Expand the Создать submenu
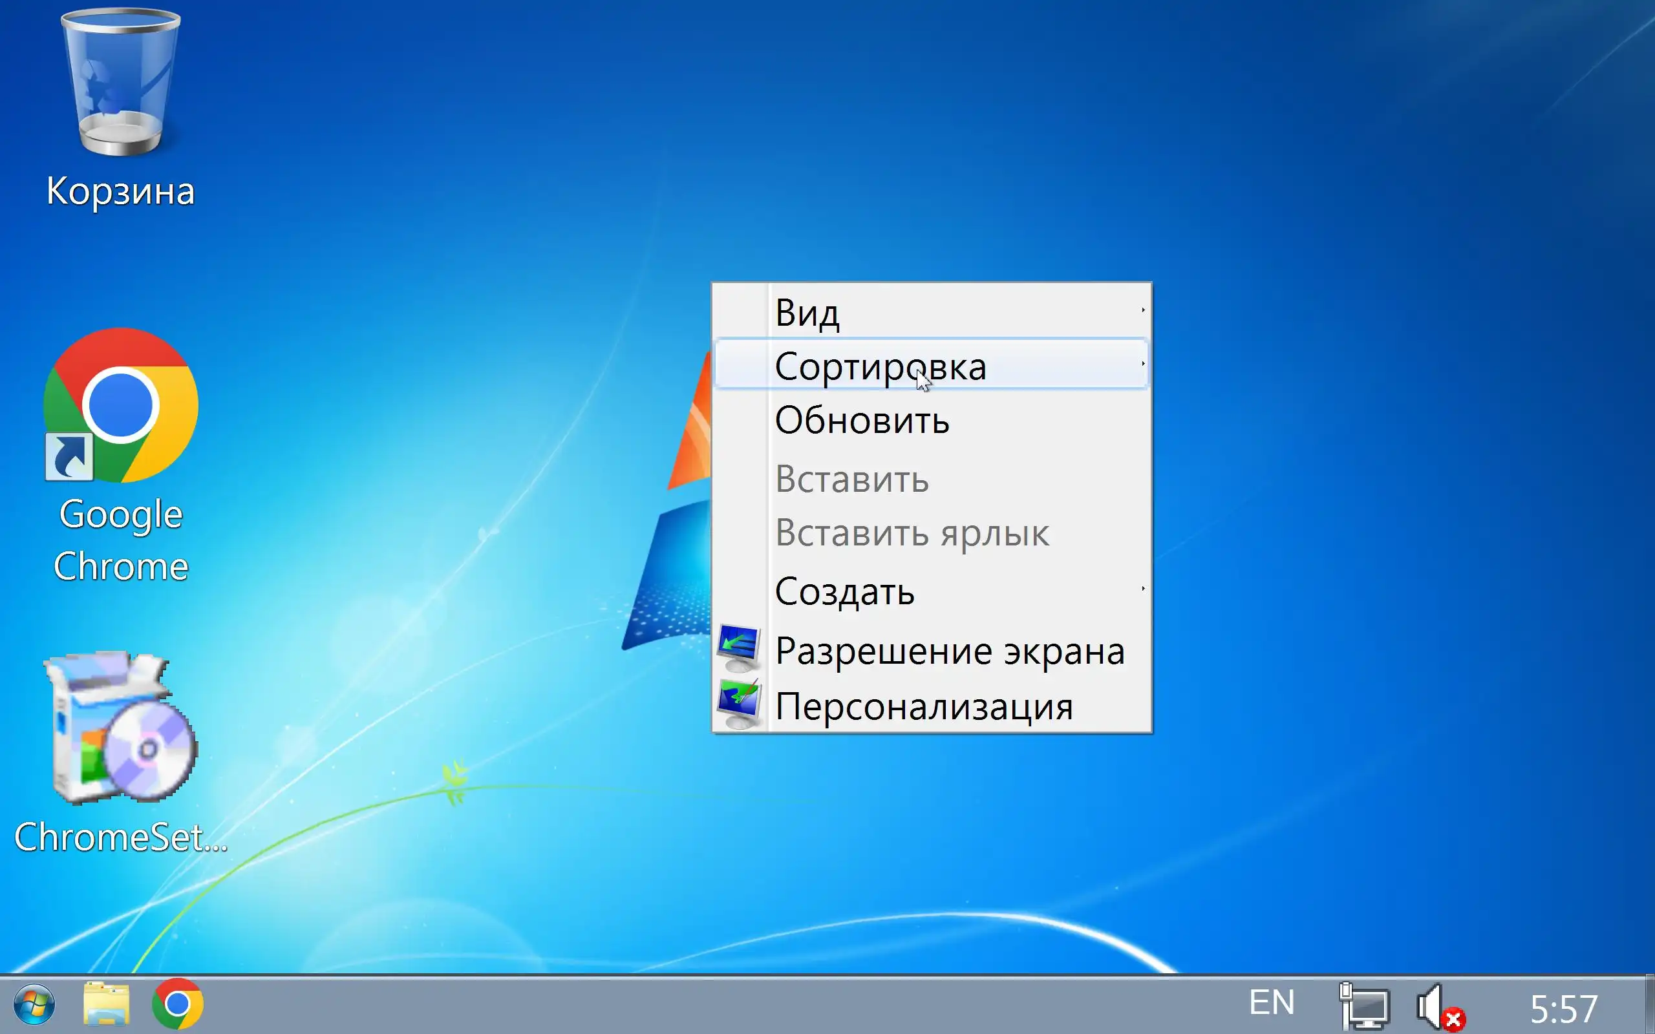The image size is (1655, 1034). click(844, 591)
